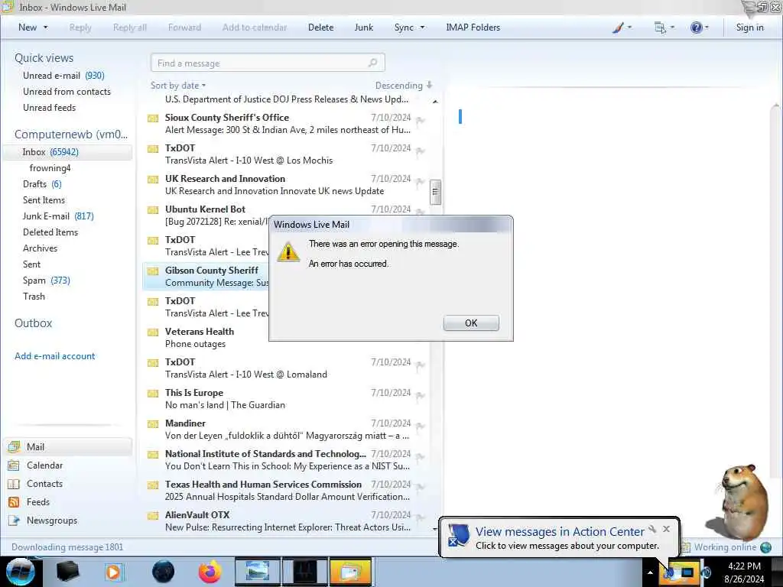Switch to Calendar view
The height and width of the screenshot is (587, 783).
[x=44, y=465]
